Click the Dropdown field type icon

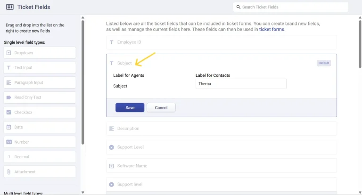coord(9,53)
